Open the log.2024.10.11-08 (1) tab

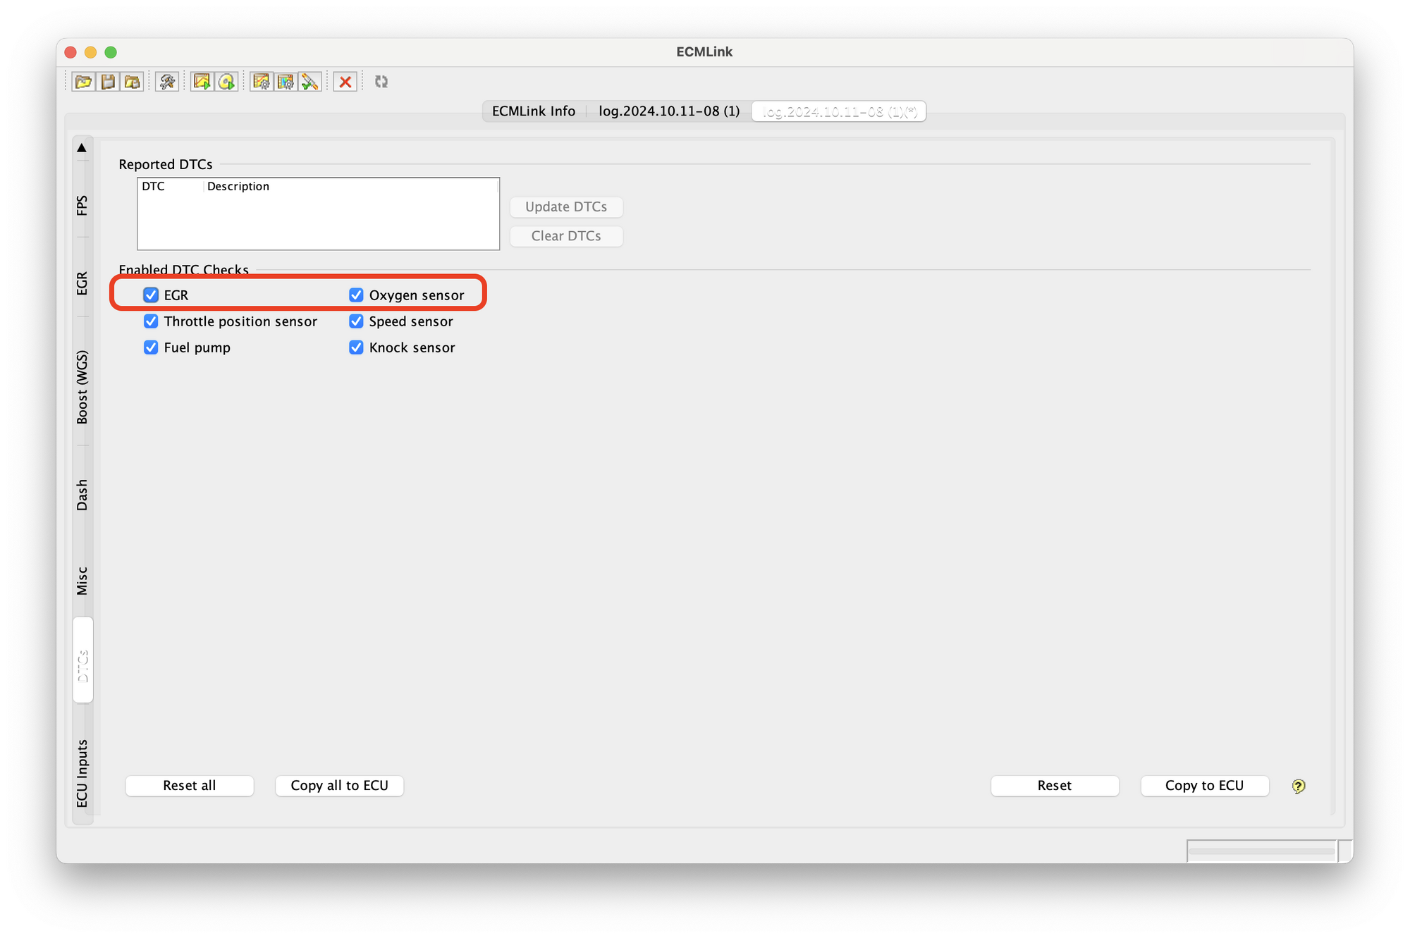pos(669,111)
